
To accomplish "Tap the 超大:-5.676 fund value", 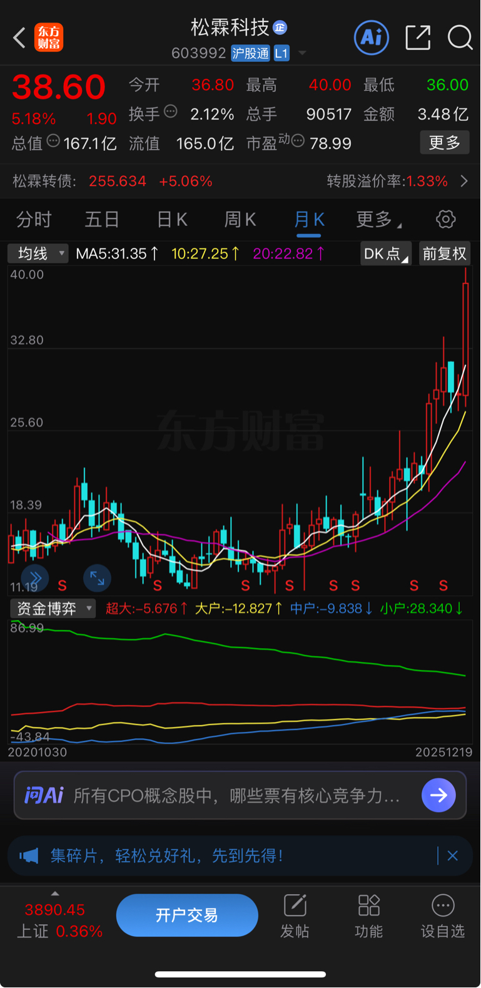I will point(146,609).
